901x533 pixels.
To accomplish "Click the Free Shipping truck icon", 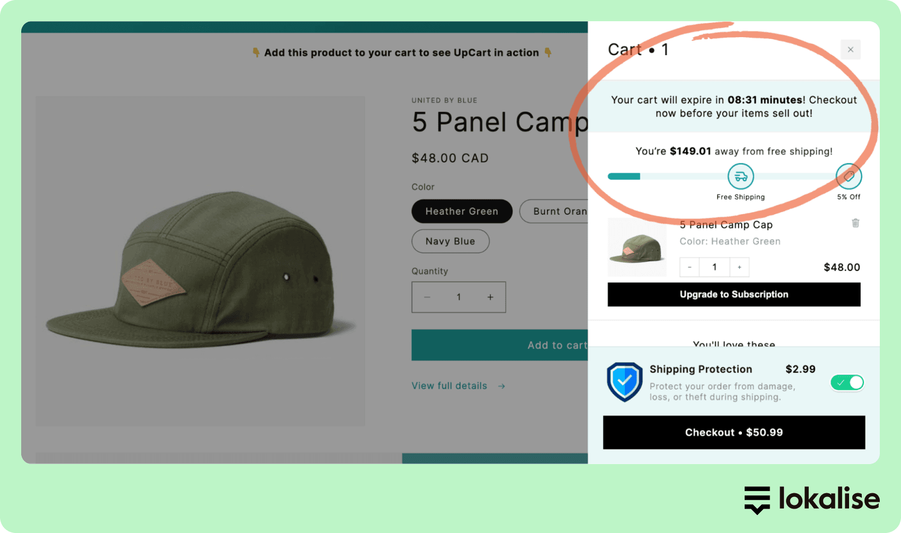I will 740,177.
